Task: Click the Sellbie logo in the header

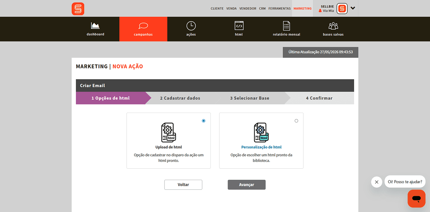Action: coord(78,9)
